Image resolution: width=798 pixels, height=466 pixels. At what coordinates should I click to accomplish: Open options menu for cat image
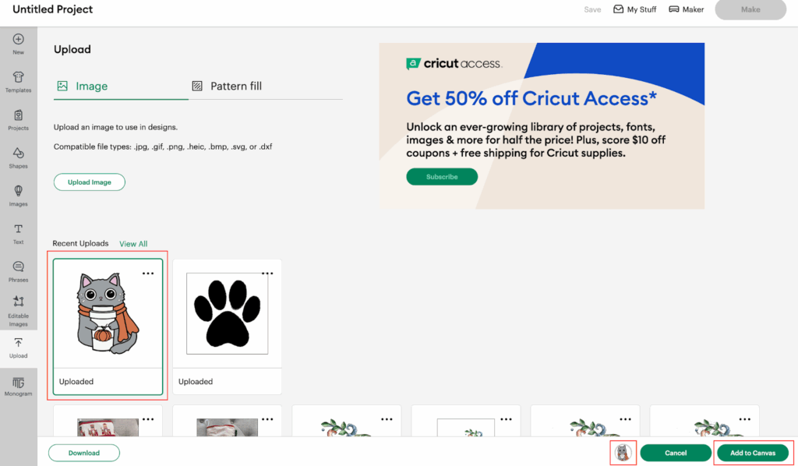(148, 274)
